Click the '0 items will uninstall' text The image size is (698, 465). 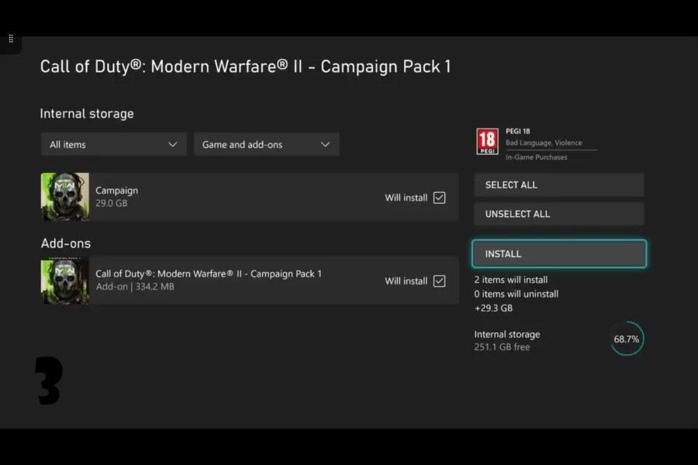[x=516, y=294]
